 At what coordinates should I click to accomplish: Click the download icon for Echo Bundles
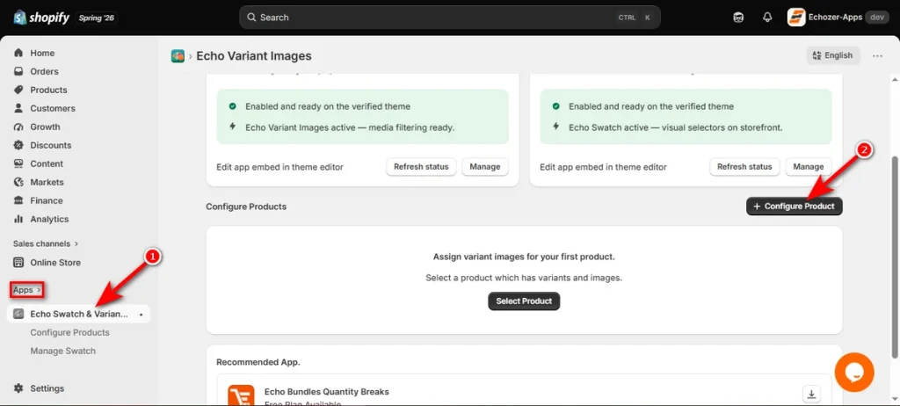click(811, 394)
